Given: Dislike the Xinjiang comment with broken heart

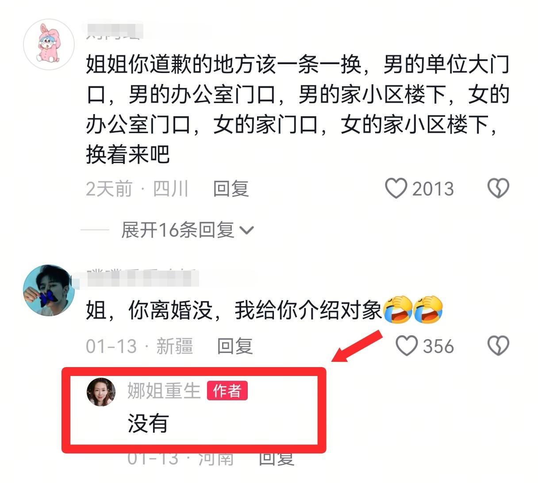Looking at the screenshot, I should point(498,346).
